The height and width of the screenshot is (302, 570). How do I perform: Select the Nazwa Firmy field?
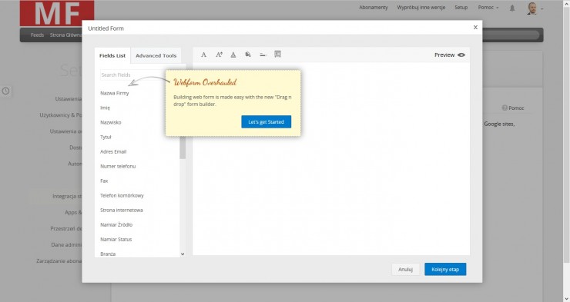115,93
